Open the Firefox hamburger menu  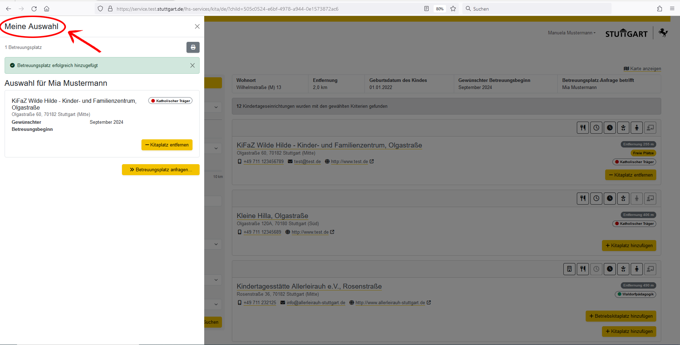[x=672, y=9]
